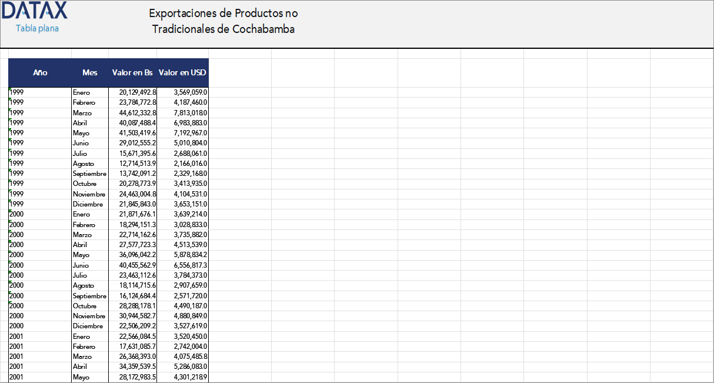Viewport: 714px width, 383px height.
Task: Select the cell containing 'Enero' for 1999
Action: pyautogui.click(x=89, y=92)
